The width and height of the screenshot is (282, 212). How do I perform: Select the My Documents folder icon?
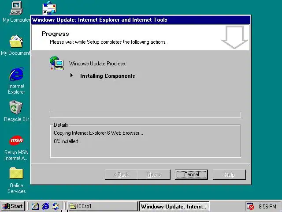[16, 41]
